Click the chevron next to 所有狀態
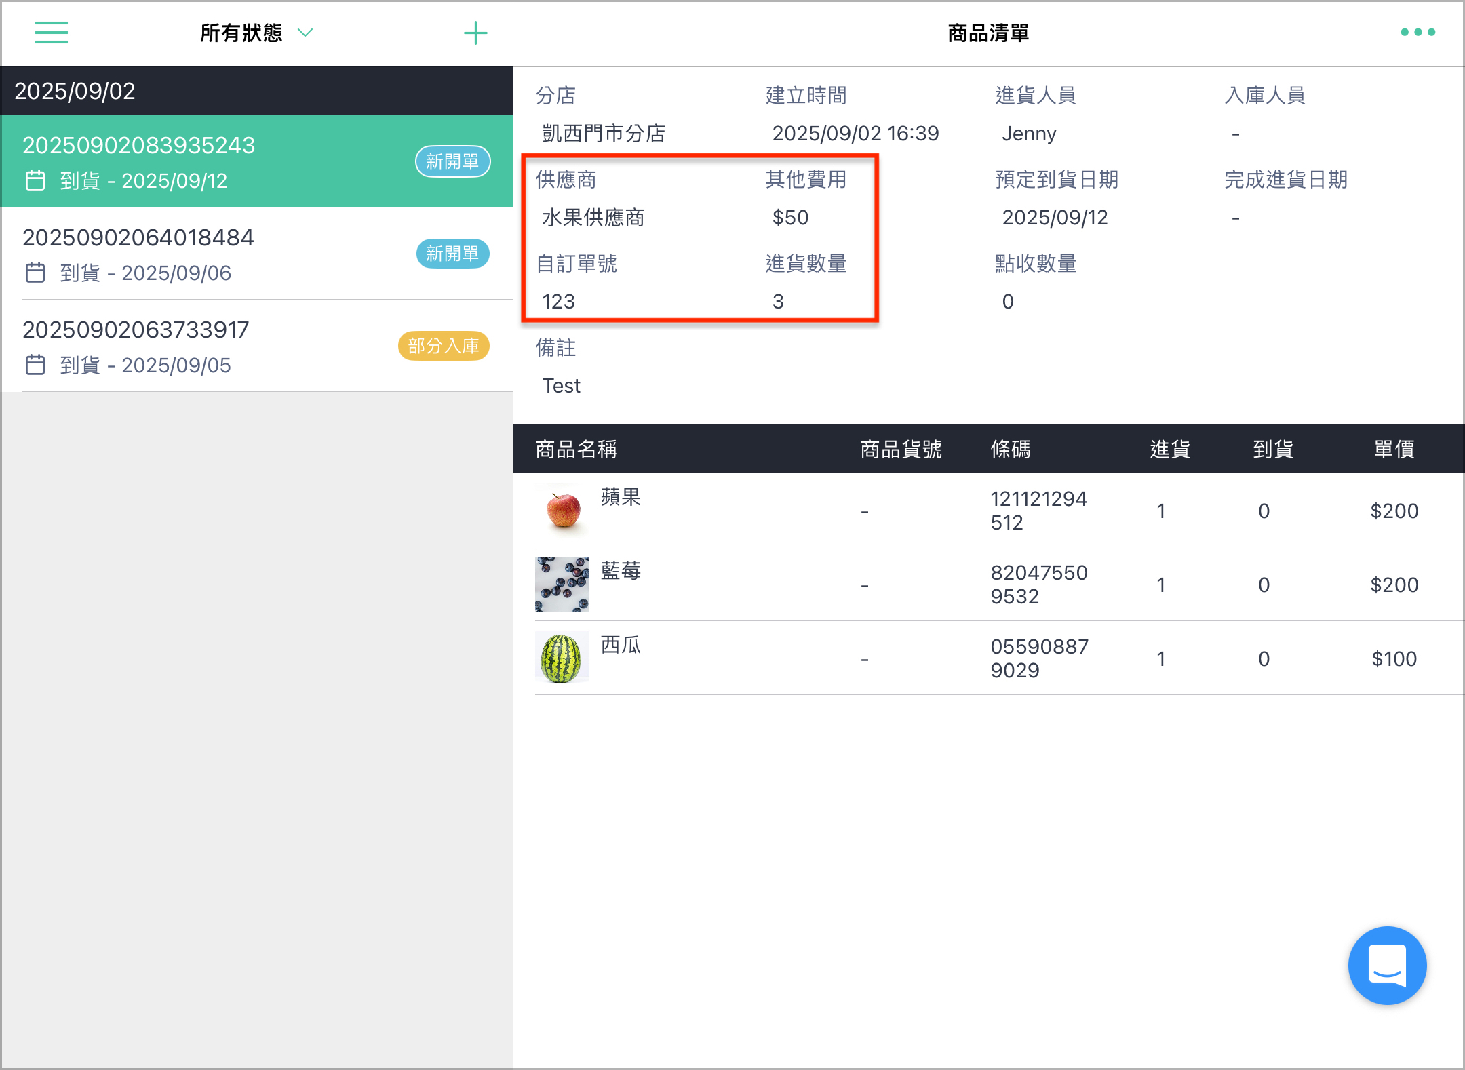 pyautogui.click(x=305, y=33)
